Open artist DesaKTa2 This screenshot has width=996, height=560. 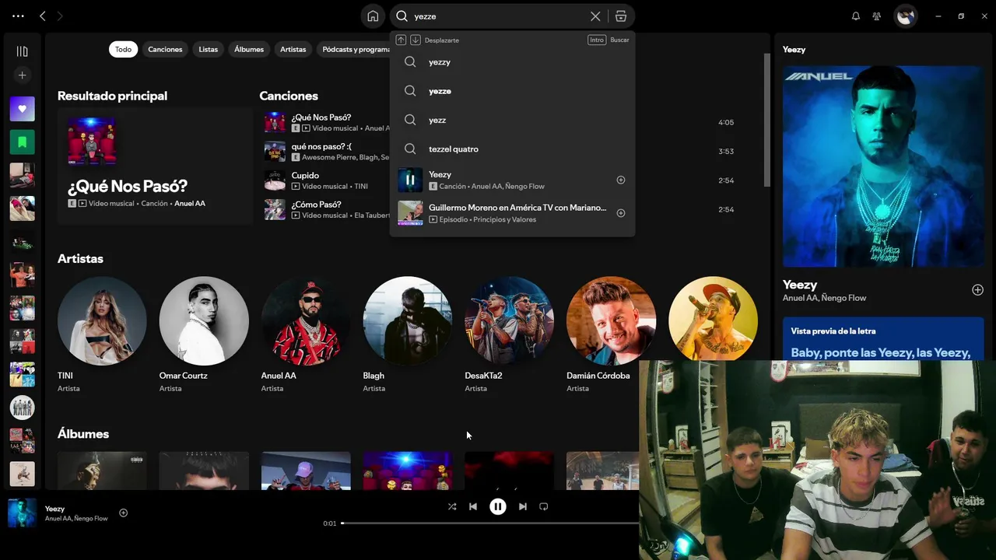[x=510, y=320]
